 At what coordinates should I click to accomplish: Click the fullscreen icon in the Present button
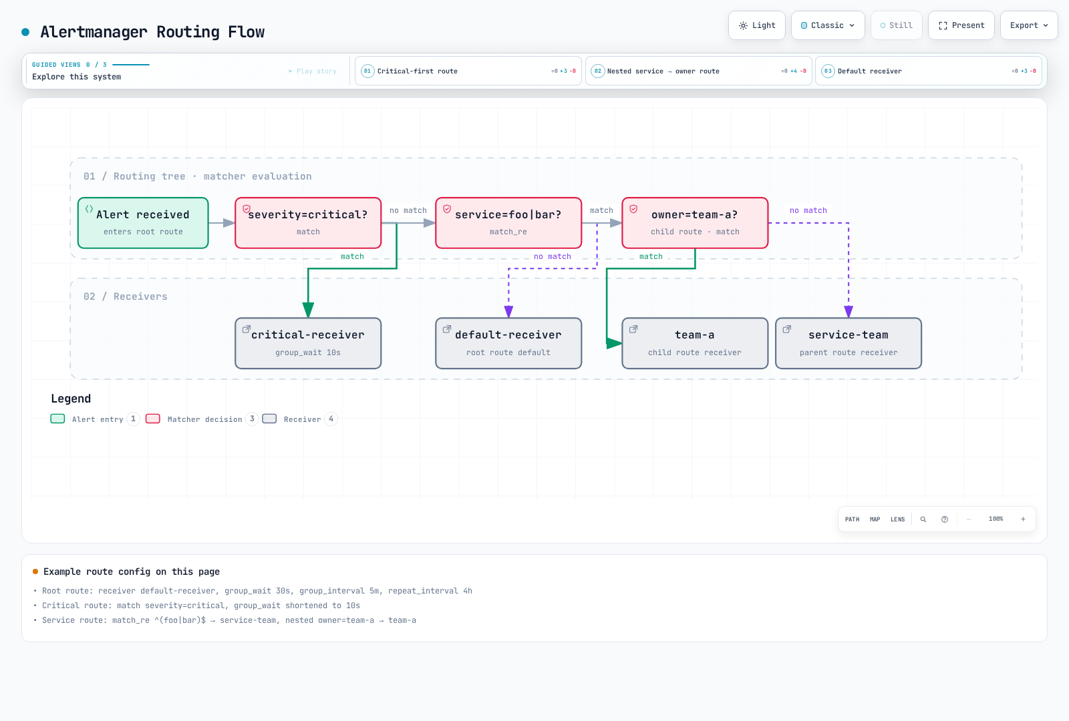pos(943,25)
